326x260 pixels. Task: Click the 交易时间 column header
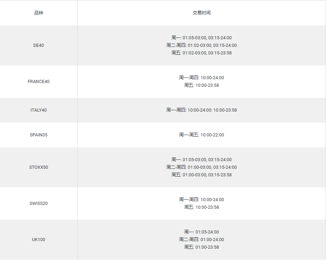(201, 13)
